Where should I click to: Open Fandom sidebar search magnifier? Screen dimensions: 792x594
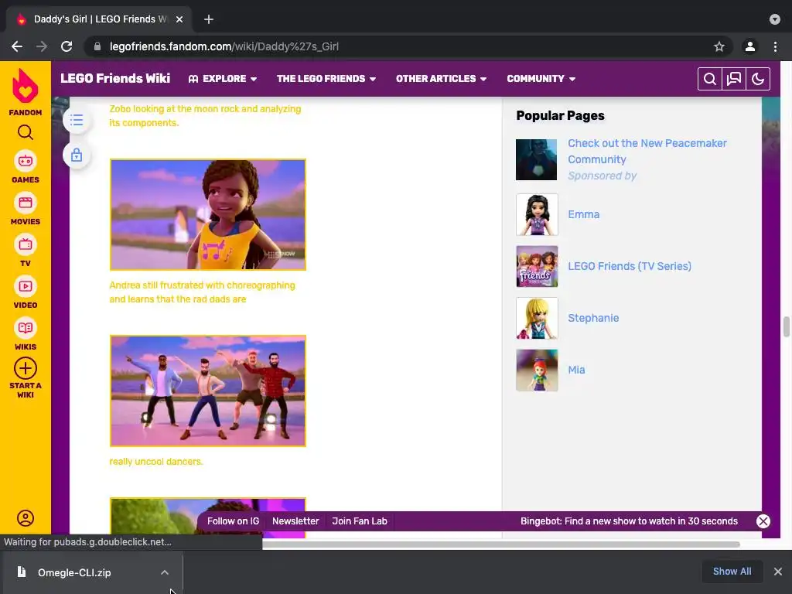[x=26, y=132]
